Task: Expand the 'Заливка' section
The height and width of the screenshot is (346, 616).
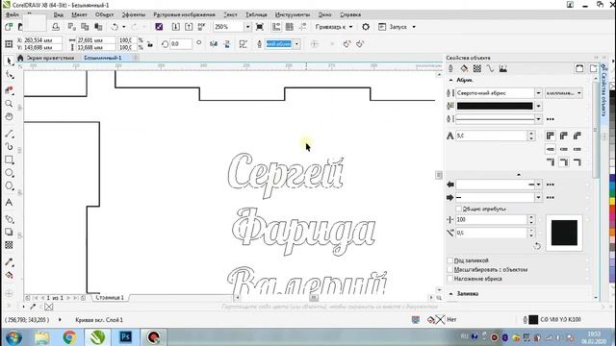Action: 451,293
